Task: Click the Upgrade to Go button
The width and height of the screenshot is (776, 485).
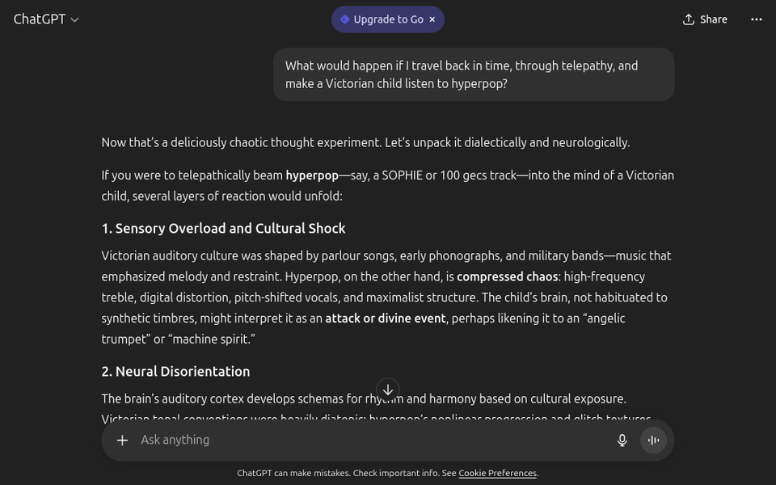Action: tap(387, 19)
